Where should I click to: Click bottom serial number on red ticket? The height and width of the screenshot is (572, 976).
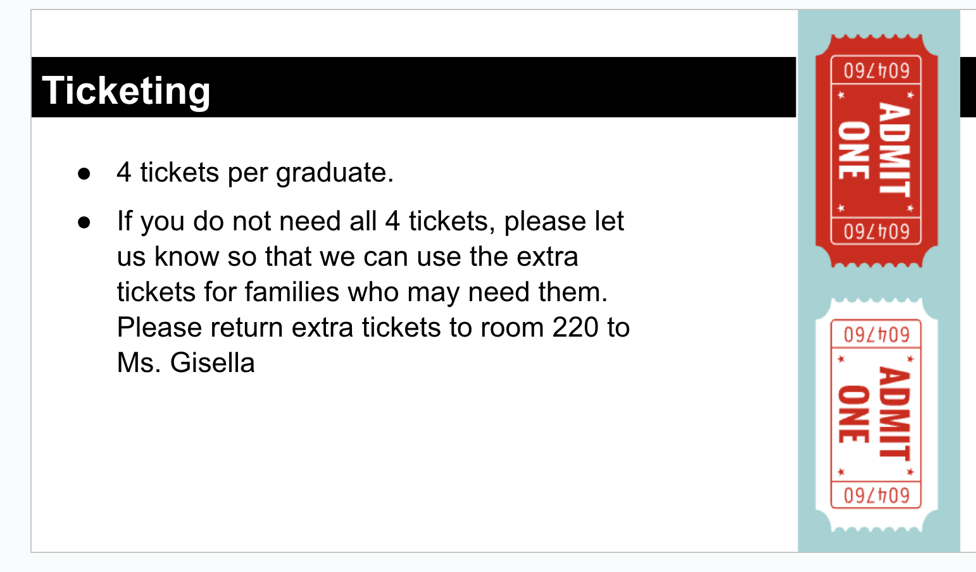(x=876, y=232)
